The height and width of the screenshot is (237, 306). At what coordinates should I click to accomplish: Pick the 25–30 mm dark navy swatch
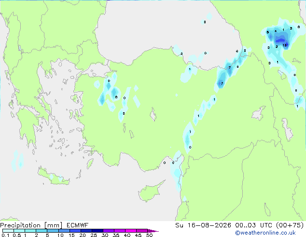(97, 231)
